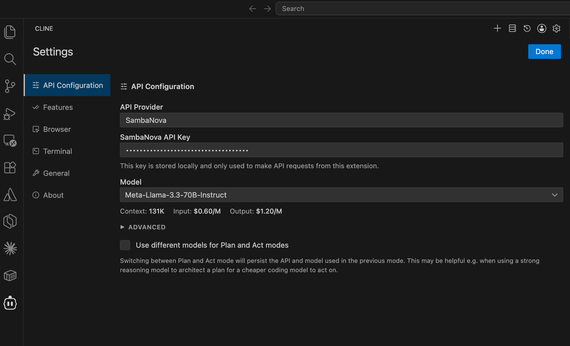Click the Model label text
The height and width of the screenshot is (346, 570).
click(x=131, y=182)
